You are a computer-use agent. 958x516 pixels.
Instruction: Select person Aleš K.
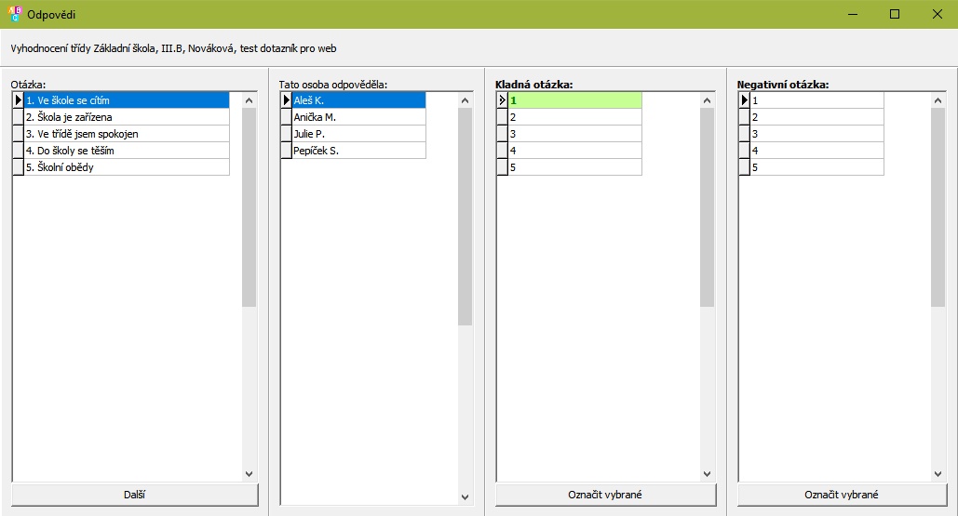coord(358,100)
